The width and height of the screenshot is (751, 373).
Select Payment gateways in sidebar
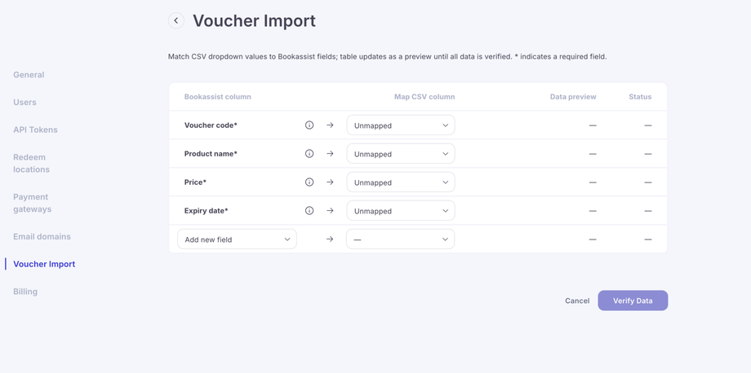tap(32, 203)
